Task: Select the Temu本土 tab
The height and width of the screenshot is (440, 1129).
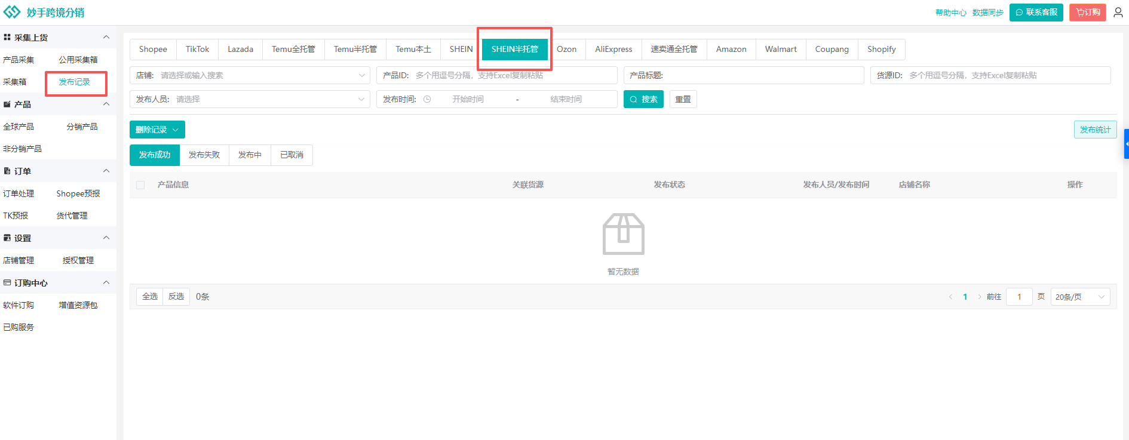Action: pyautogui.click(x=413, y=49)
